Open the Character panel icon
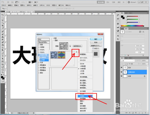 118,36
